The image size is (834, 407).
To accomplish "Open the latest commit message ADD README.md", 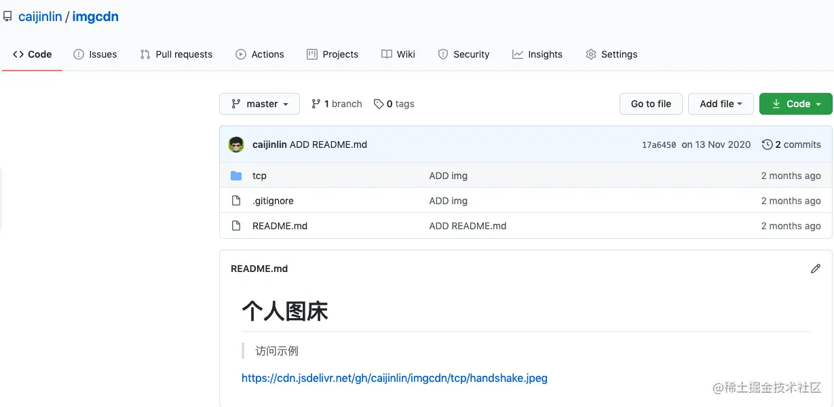I will (x=328, y=144).
